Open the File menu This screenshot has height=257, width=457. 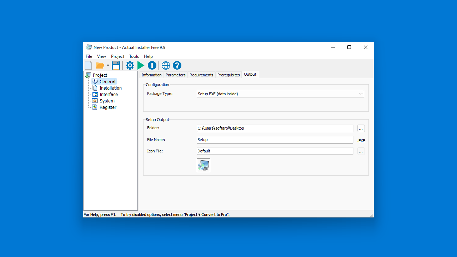point(89,56)
